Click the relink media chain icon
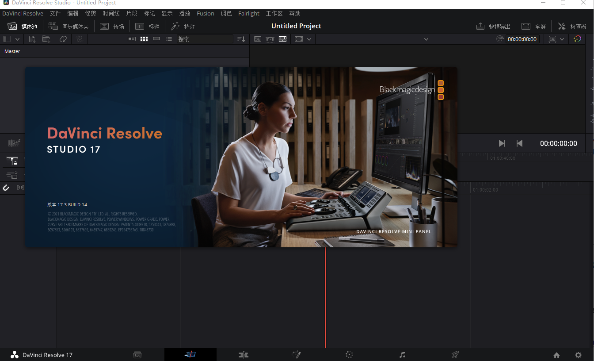Image resolution: width=594 pixels, height=361 pixels. (80, 39)
